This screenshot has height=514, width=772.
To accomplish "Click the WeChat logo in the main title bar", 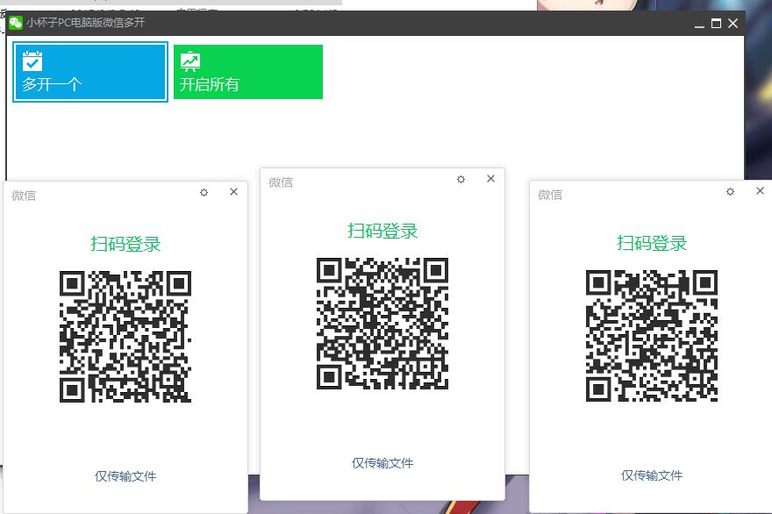I will [16, 23].
